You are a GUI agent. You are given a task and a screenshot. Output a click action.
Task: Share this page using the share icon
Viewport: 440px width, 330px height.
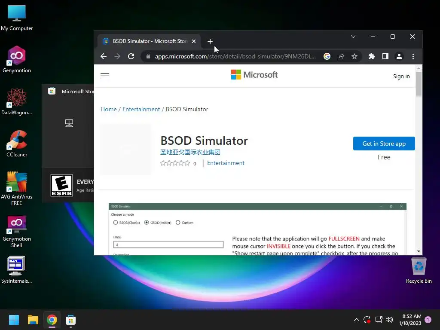(x=341, y=56)
